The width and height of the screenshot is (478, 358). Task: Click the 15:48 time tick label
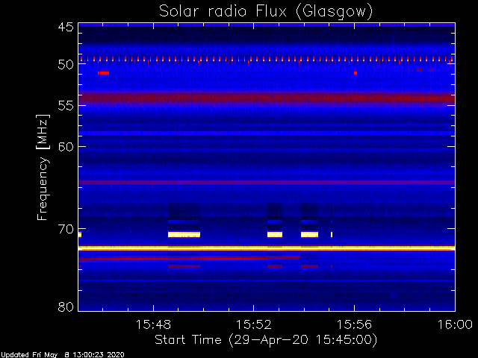[153, 324]
